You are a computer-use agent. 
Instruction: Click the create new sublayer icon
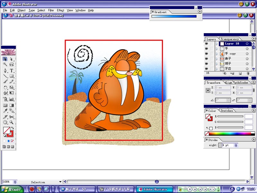click(x=232, y=73)
